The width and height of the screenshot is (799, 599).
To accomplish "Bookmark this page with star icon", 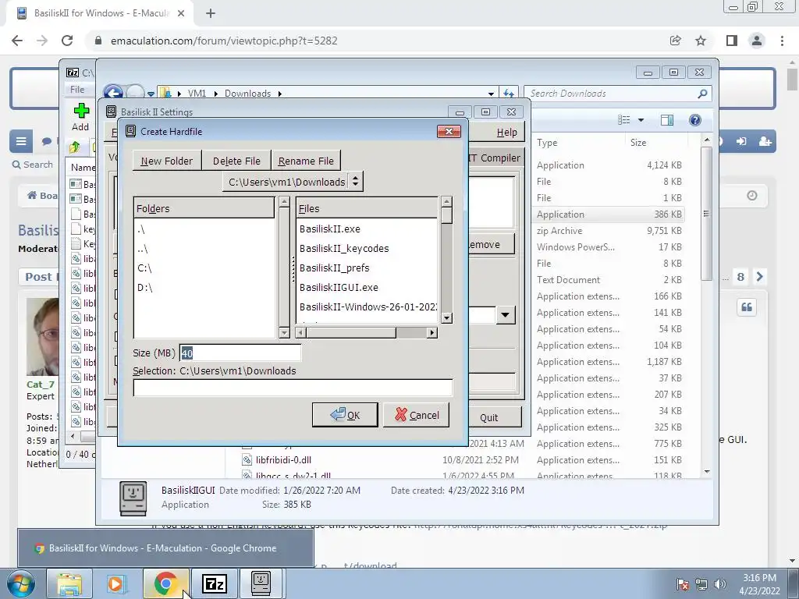I will coord(701,41).
